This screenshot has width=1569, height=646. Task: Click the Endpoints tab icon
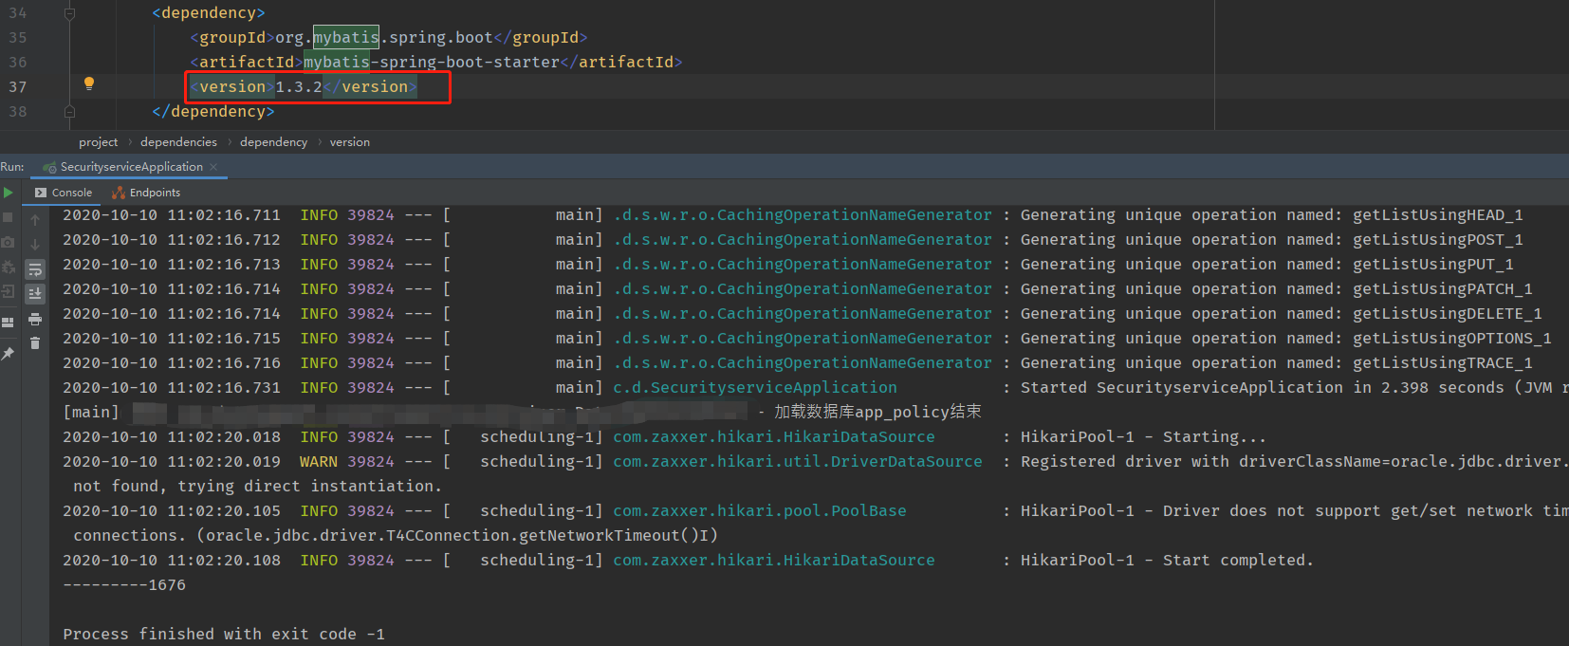coord(119,193)
